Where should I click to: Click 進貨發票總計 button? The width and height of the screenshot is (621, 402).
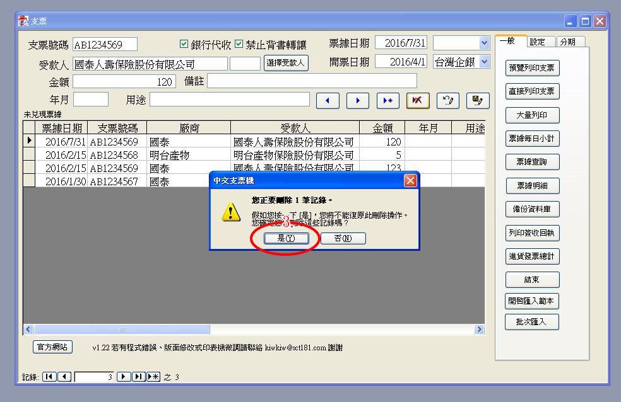[532, 256]
